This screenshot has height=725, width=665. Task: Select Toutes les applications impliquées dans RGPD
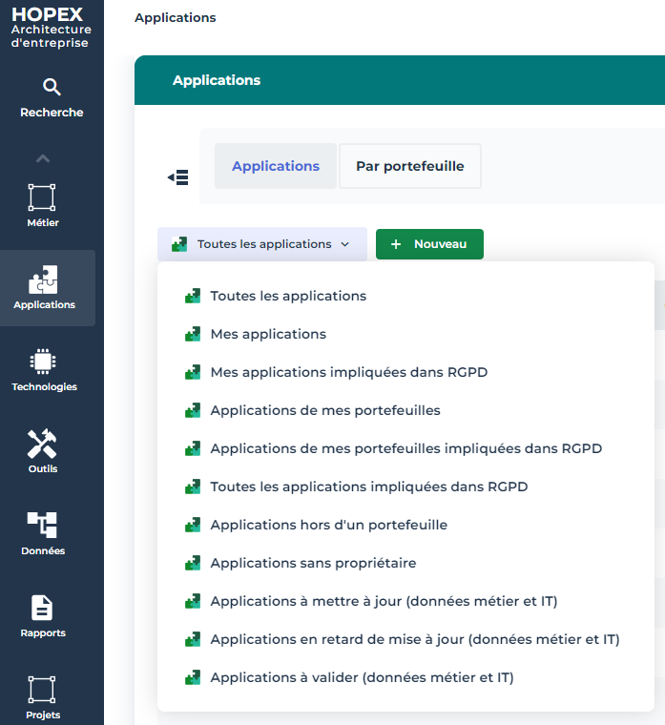(x=368, y=487)
